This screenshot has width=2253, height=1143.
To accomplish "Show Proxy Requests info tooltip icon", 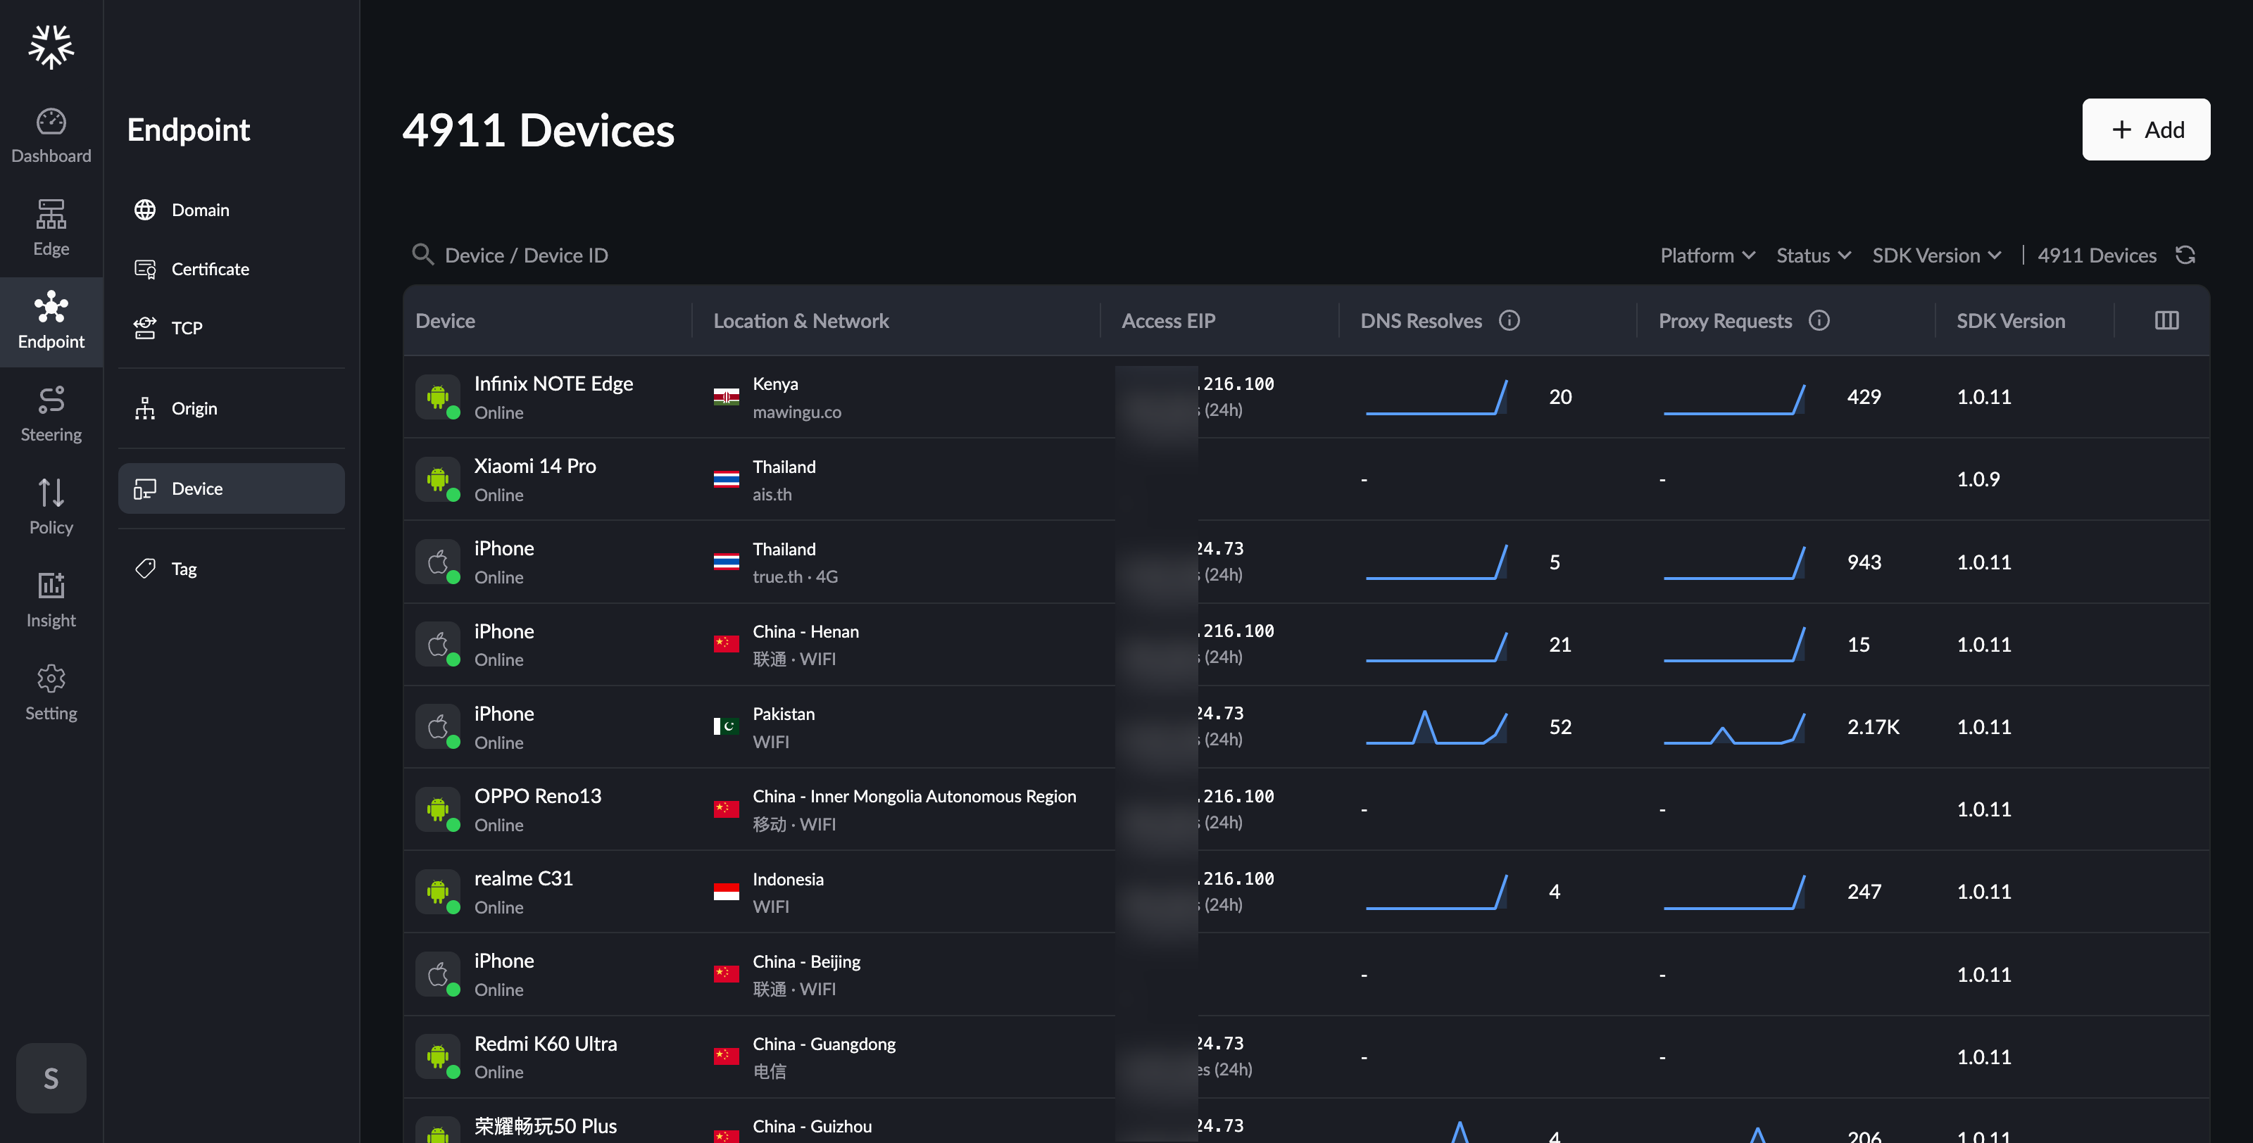I will (1819, 321).
